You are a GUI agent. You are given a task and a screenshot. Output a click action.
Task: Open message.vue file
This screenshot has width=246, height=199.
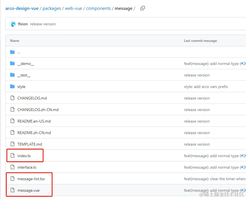(28, 190)
